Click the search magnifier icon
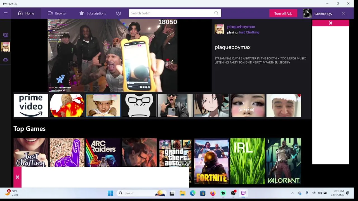Viewport: 358px width, 201px height. 216,13
